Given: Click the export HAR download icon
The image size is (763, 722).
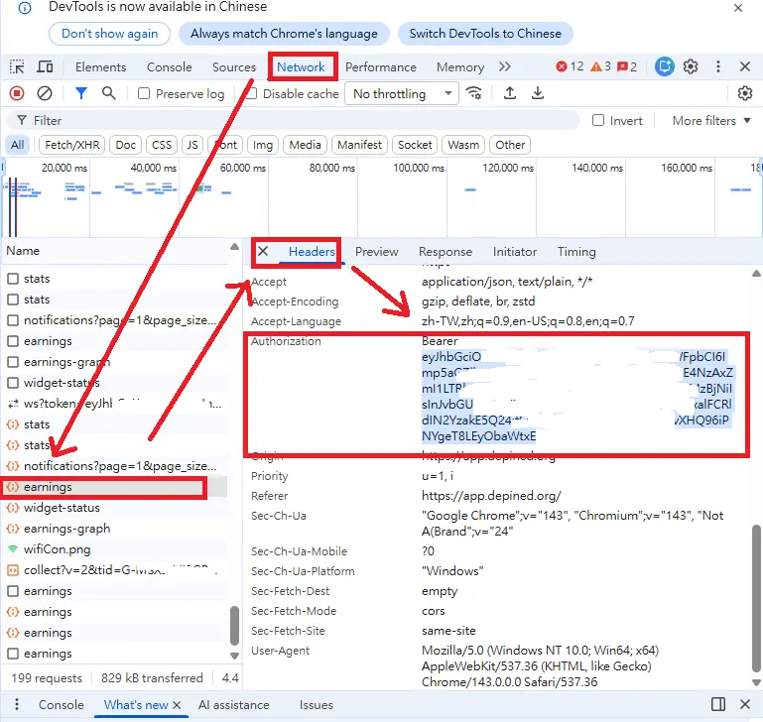Looking at the screenshot, I should point(538,93).
